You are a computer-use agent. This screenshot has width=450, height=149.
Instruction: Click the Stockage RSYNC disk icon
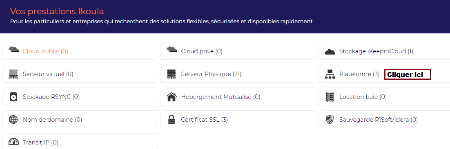(x=13, y=97)
